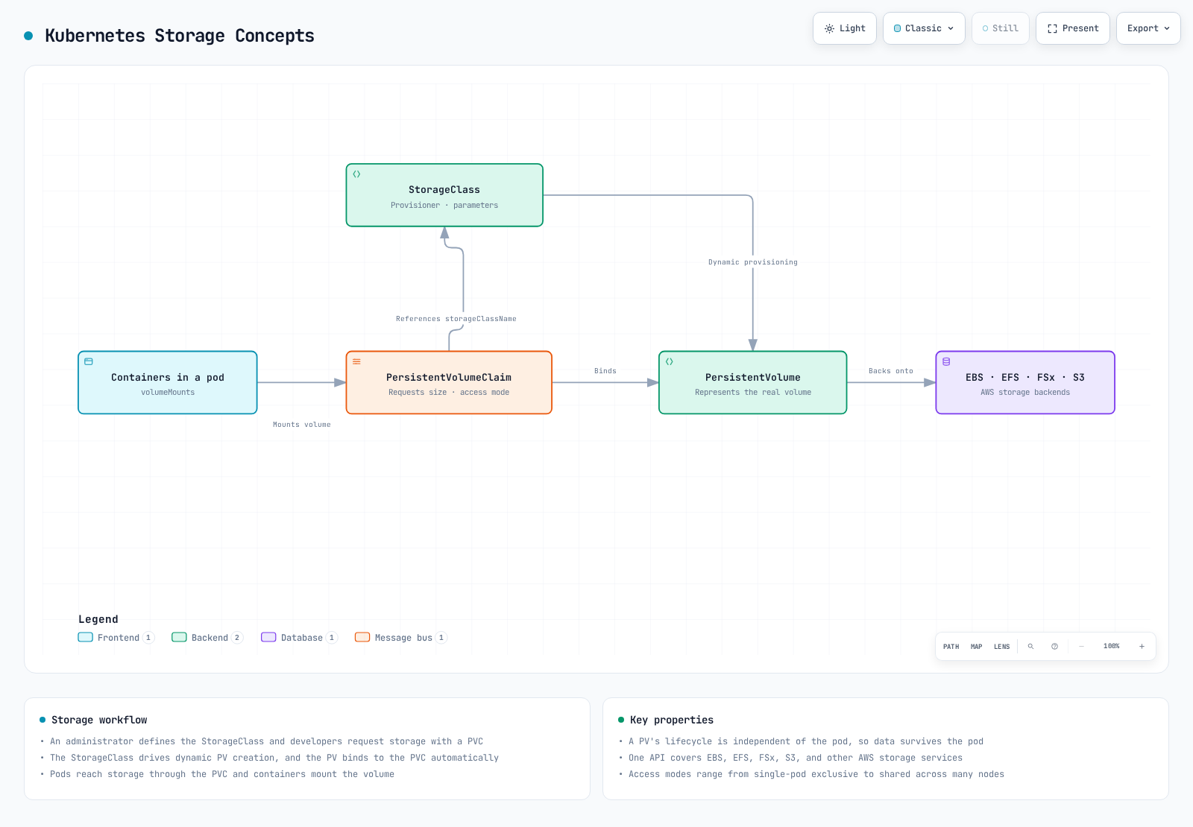Open the Export dropdown menu
The image size is (1193, 827).
click(1148, 28)
